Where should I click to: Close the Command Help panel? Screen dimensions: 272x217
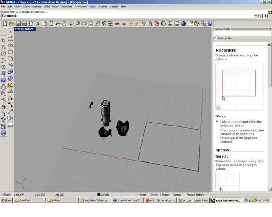click(270, 29)
